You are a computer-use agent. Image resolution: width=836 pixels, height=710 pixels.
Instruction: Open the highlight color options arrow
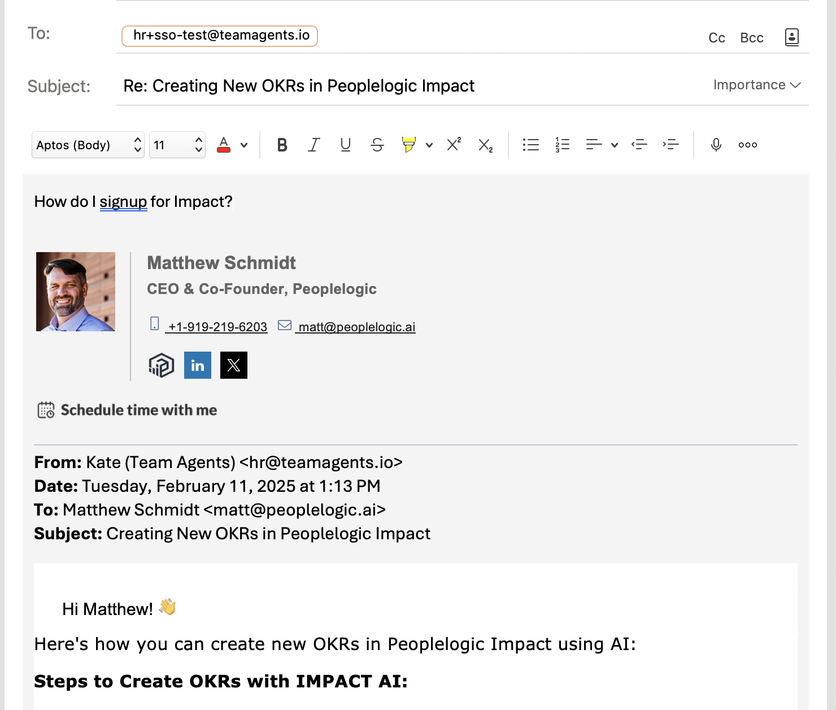(x=429, y=145)
